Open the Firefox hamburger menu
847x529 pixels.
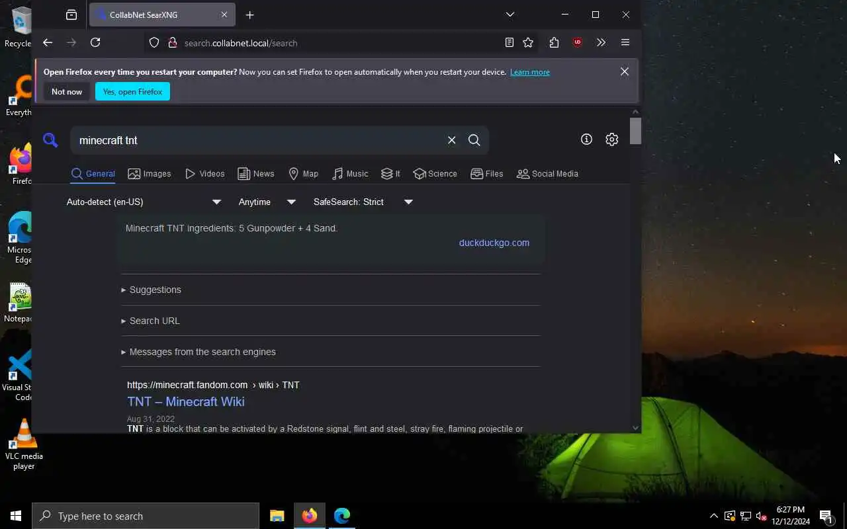coord(625,42)
